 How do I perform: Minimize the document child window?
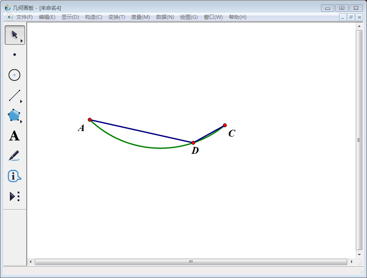click(x=342, y=17)
